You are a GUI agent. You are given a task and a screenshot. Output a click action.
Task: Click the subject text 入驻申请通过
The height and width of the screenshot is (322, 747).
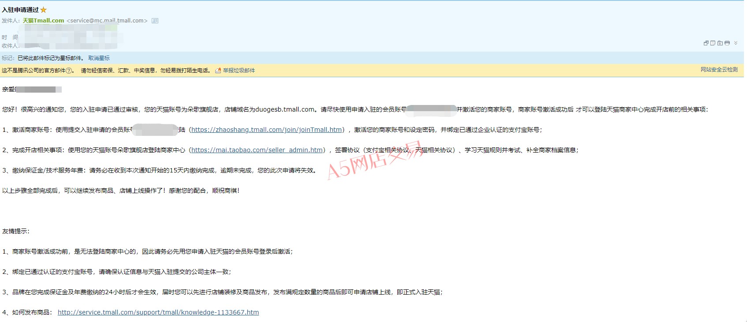pyautogui.click(x=20, y=10)
